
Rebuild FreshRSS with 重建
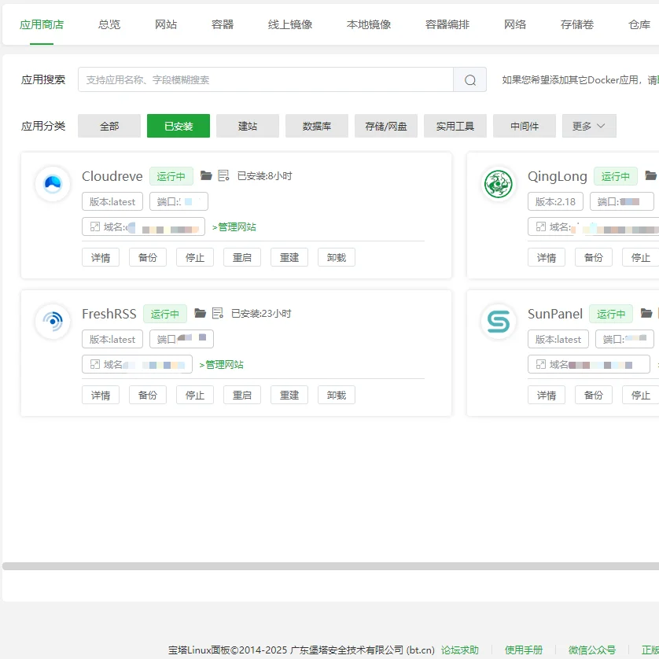point(289,395)
